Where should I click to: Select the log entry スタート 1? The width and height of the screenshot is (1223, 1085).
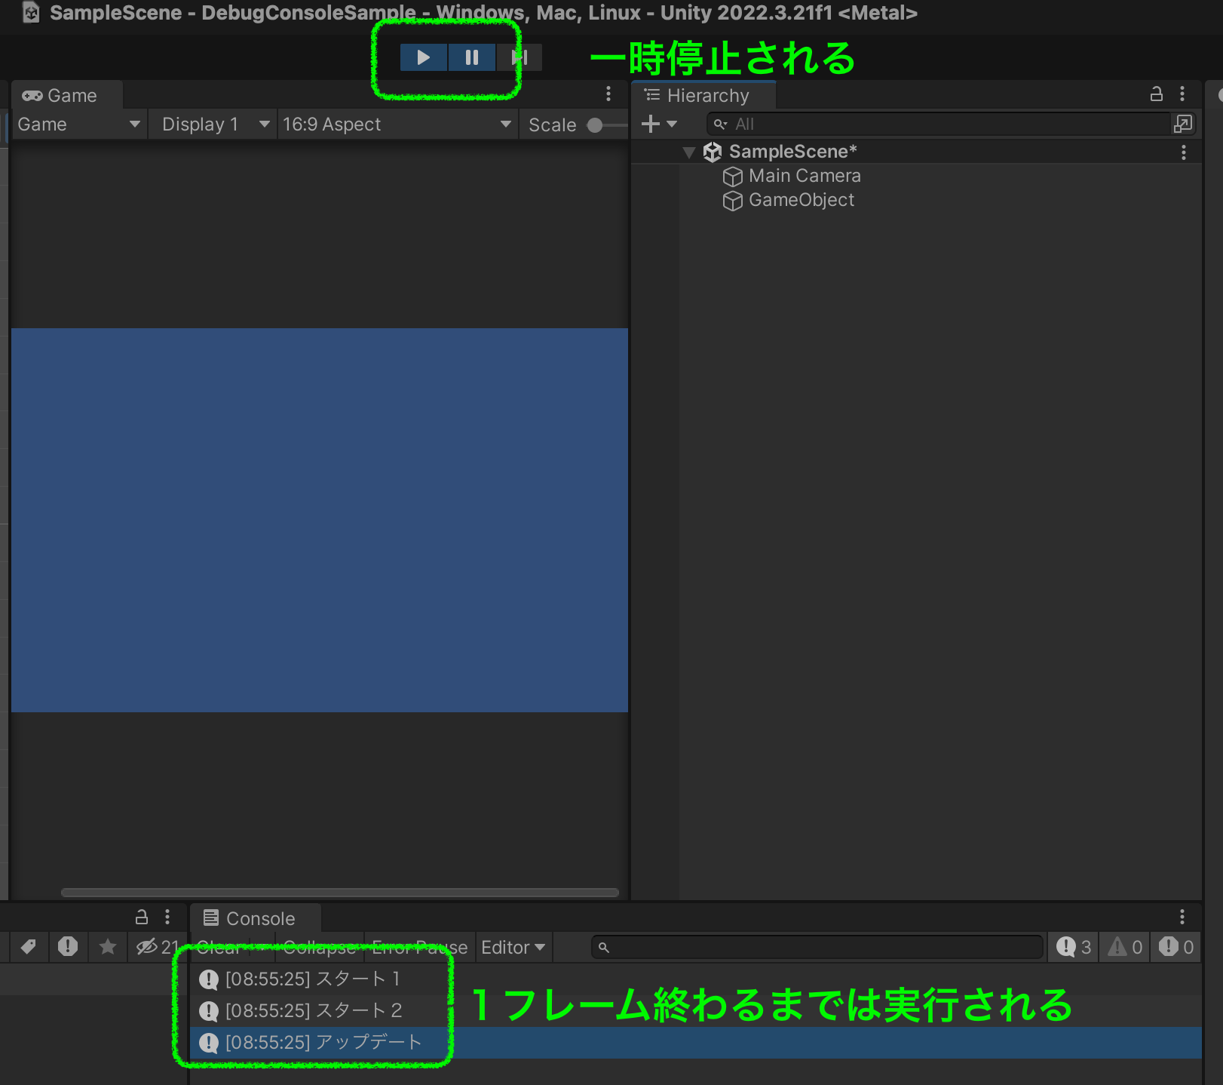click(696, 979)
